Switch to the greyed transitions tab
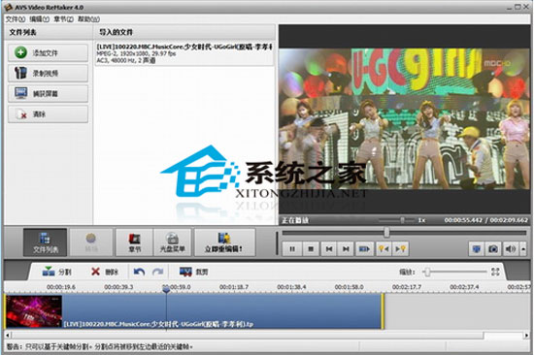Image resolution: width=534 pixels, height=355 pixels. point(91,242)
